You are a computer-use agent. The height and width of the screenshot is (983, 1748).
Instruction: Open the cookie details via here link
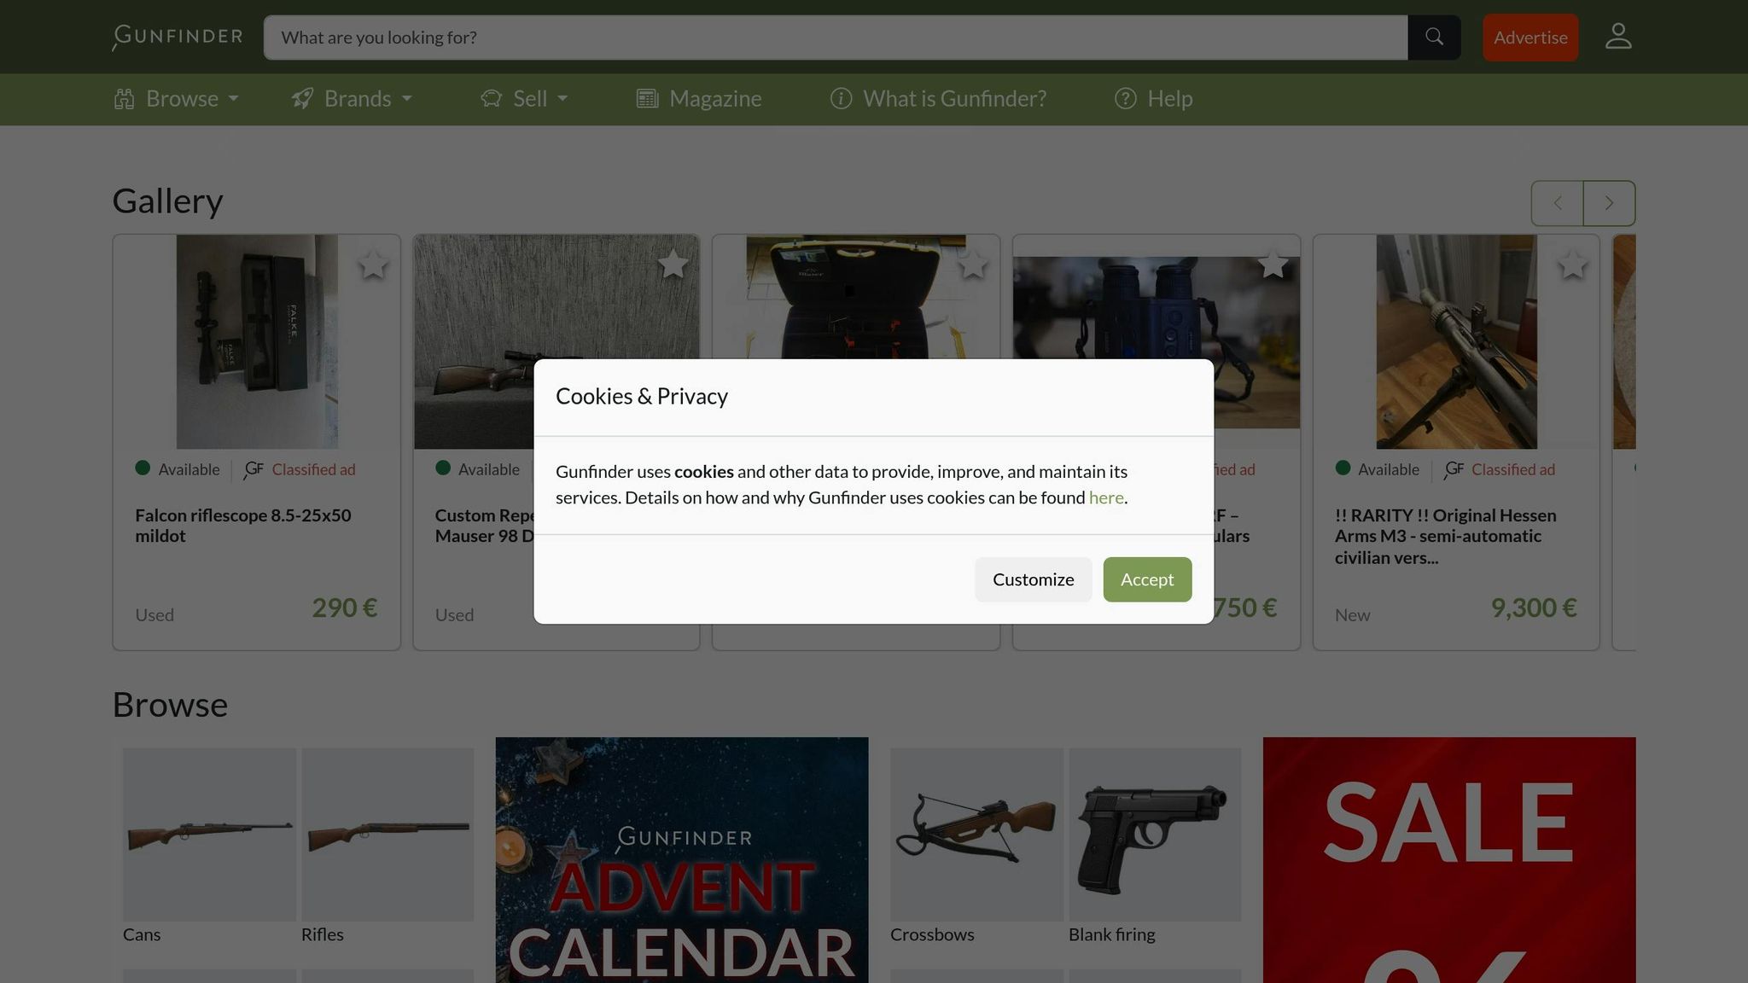tap(1106, 497)
